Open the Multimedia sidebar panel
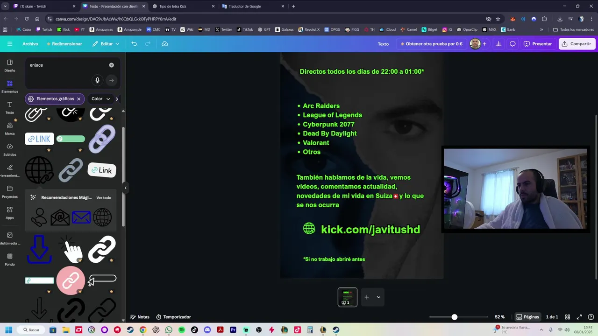 9,238
